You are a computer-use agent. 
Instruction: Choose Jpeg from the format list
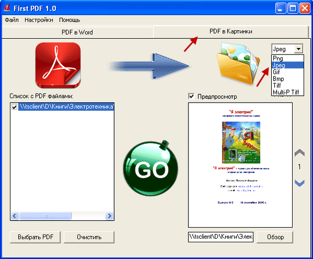coord(287,65)
